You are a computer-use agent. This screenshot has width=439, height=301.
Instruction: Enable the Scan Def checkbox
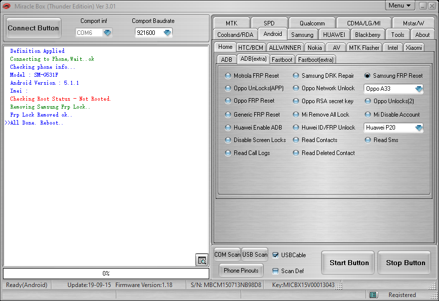click(276, 271)
